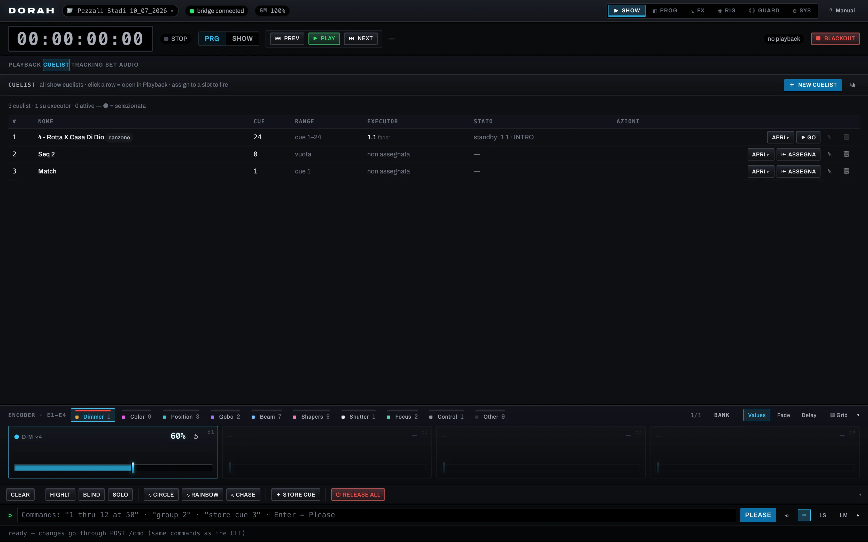The width and height of the screenshot is (868, 542).
Task: Toggle STOP transport state
Action: tap(175, 39)
